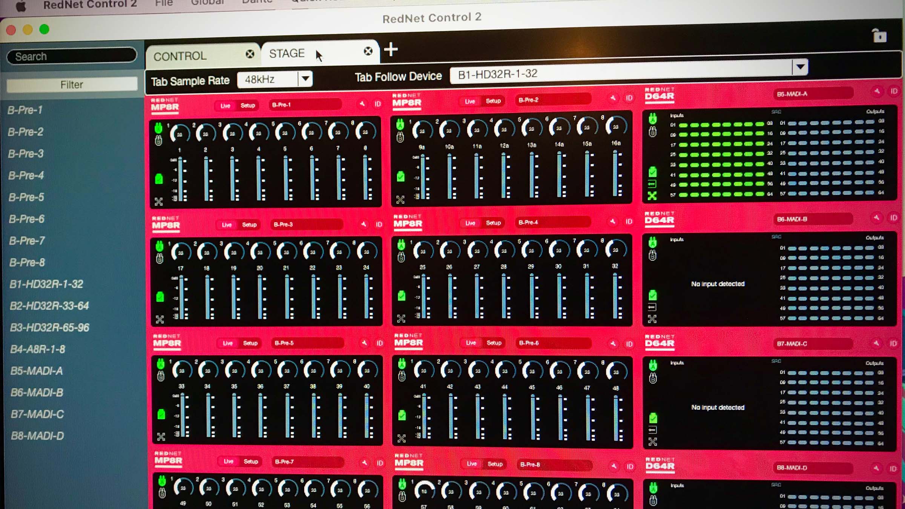The height and width of the screenshot is (509, 905).
Task: Click the green power status icon on B-Pre-1
Action: tap(159, 127)
